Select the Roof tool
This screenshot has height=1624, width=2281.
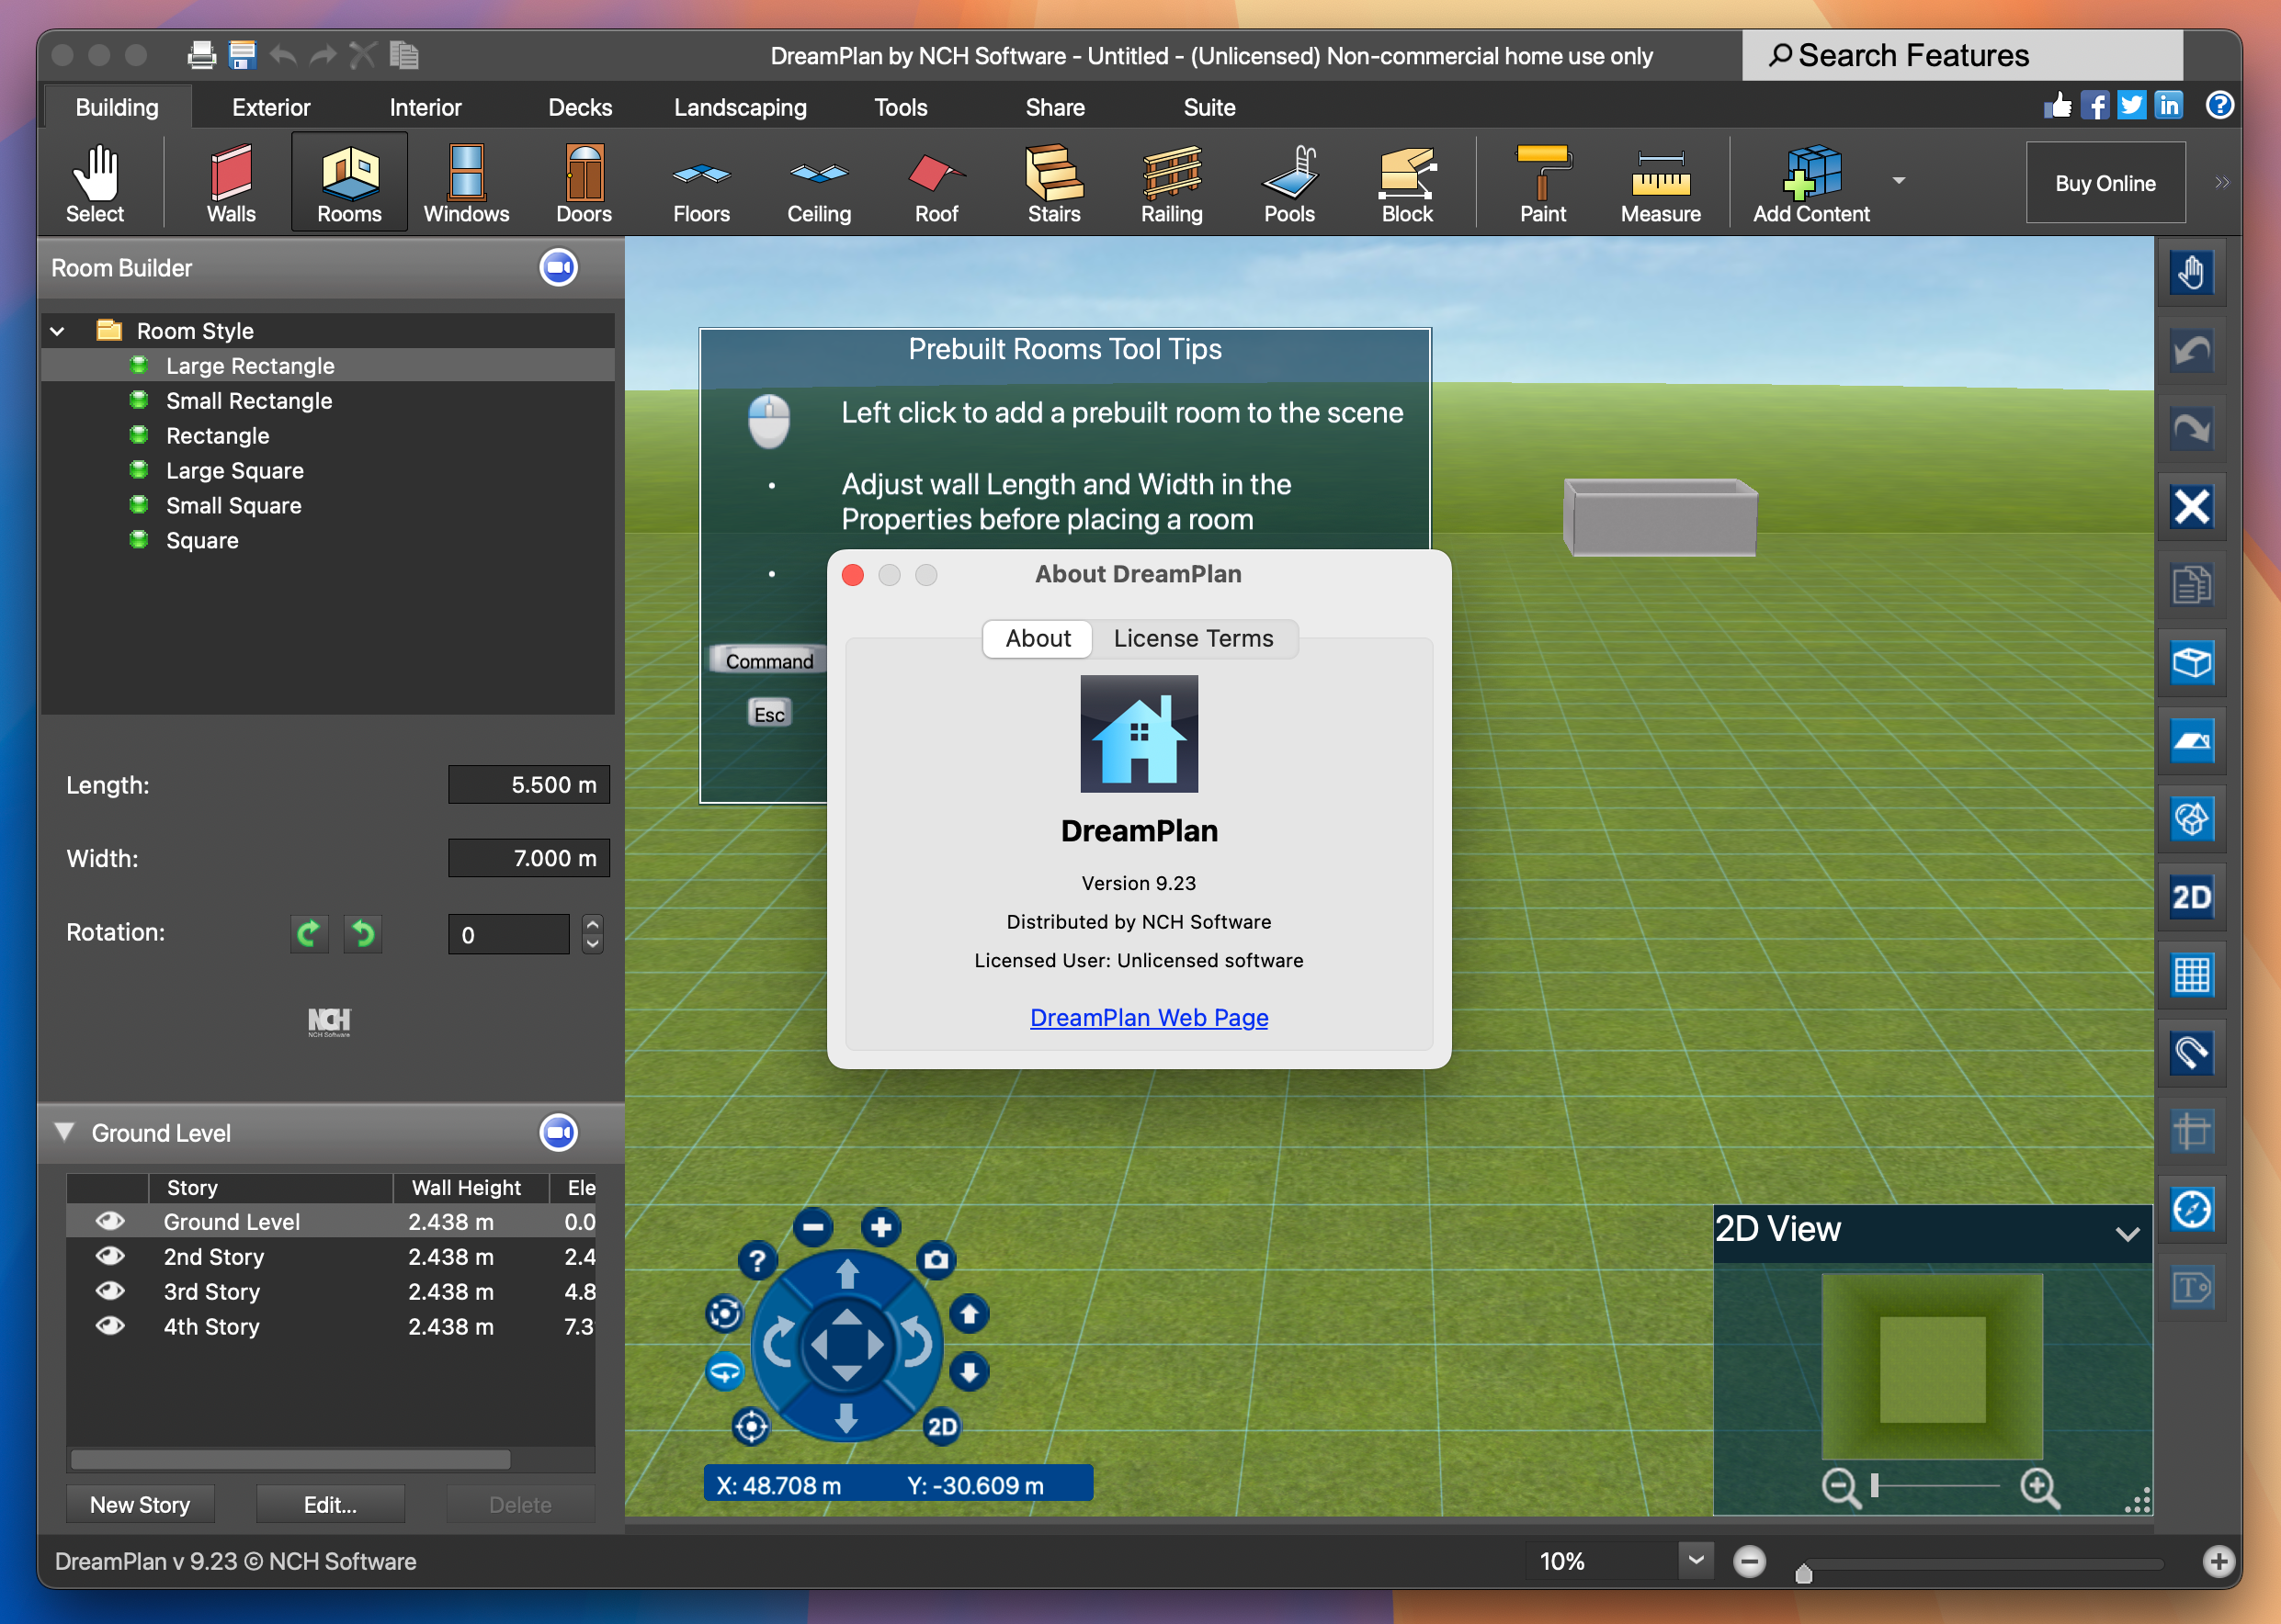tap(936, 183)
